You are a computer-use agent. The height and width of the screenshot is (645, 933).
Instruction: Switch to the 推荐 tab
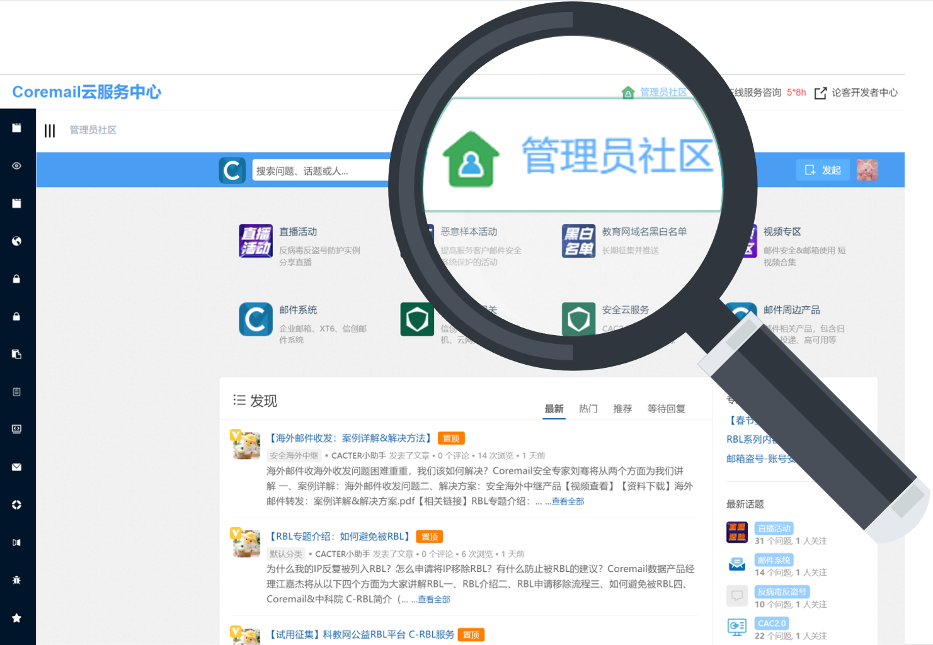622,409
